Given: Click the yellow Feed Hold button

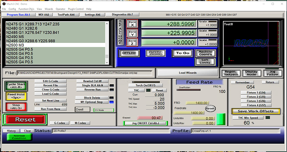Looking at the screenshot, I should (x=16, y=96).
